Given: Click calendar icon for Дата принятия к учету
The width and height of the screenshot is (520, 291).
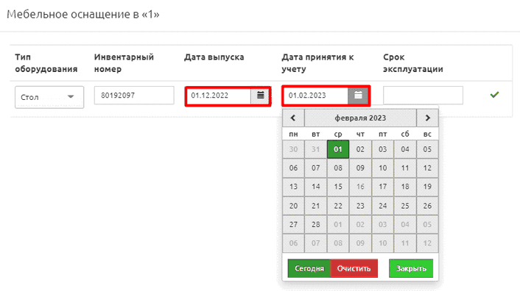Looking at the screenshot, I should [x=358, y=96].
